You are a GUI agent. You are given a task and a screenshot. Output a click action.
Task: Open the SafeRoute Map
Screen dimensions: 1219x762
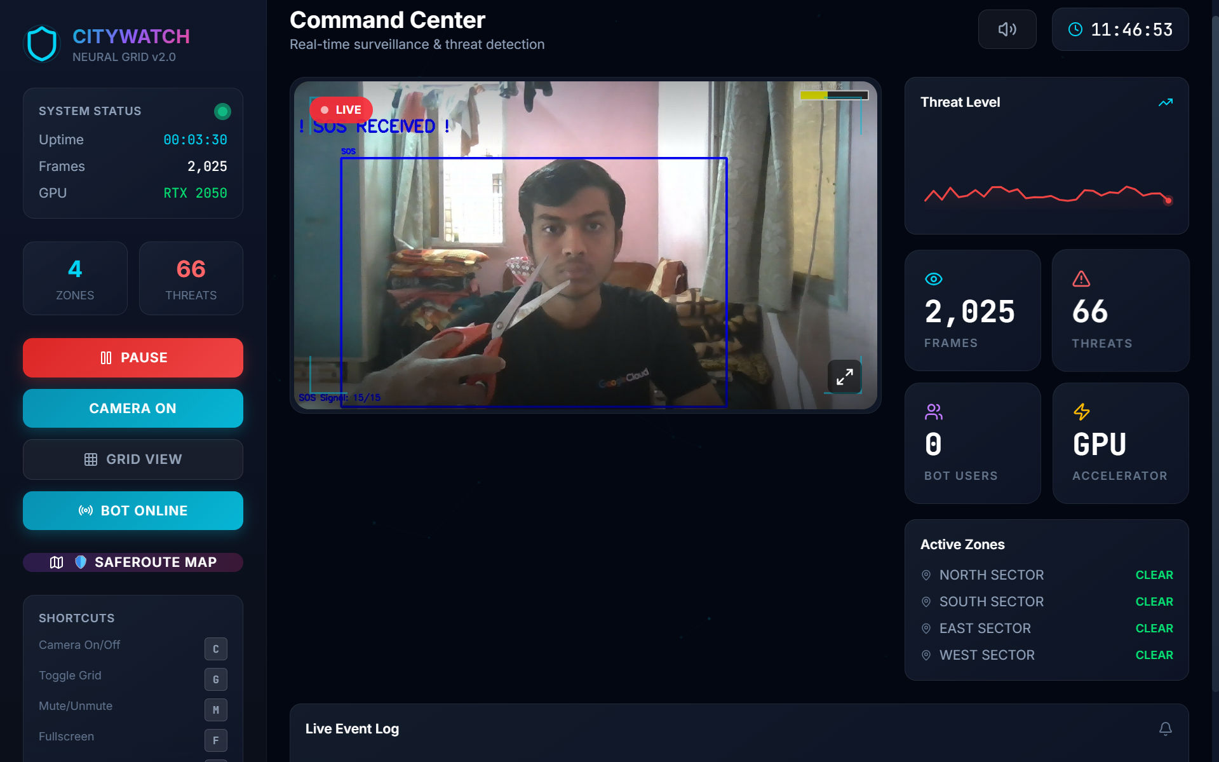click(133, 562)
